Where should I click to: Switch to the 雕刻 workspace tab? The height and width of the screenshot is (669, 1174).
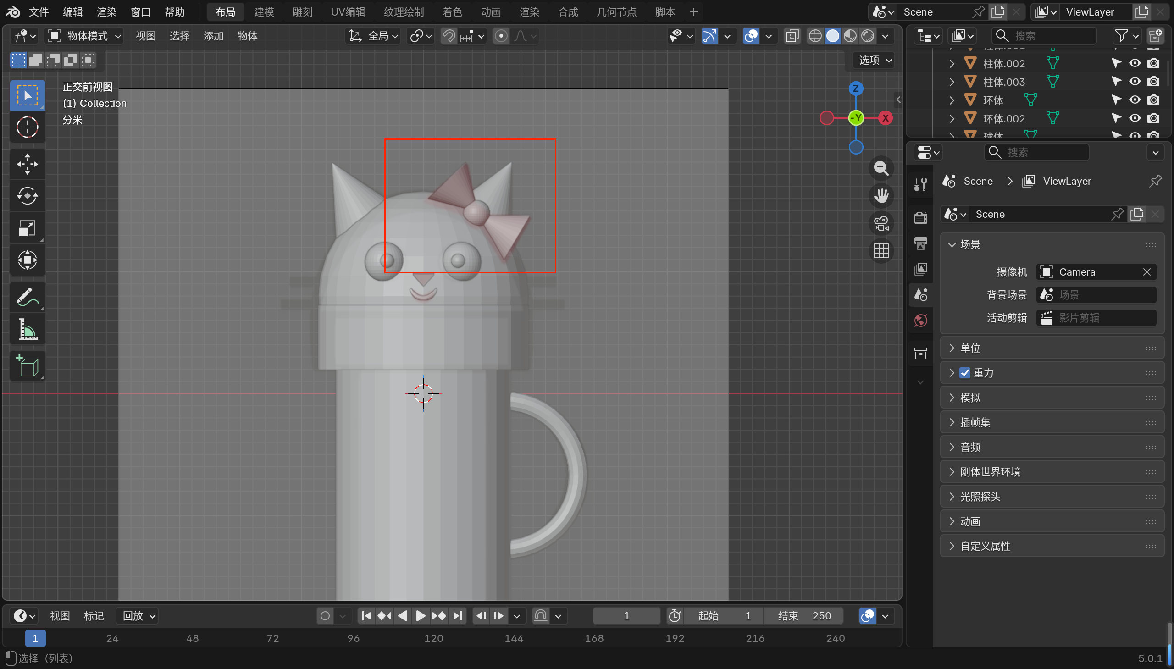tap(302, 12)
